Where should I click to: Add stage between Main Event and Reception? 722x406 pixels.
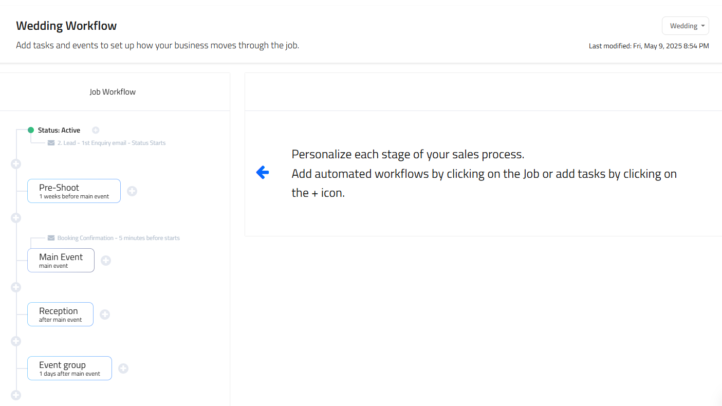pos(16,287)
